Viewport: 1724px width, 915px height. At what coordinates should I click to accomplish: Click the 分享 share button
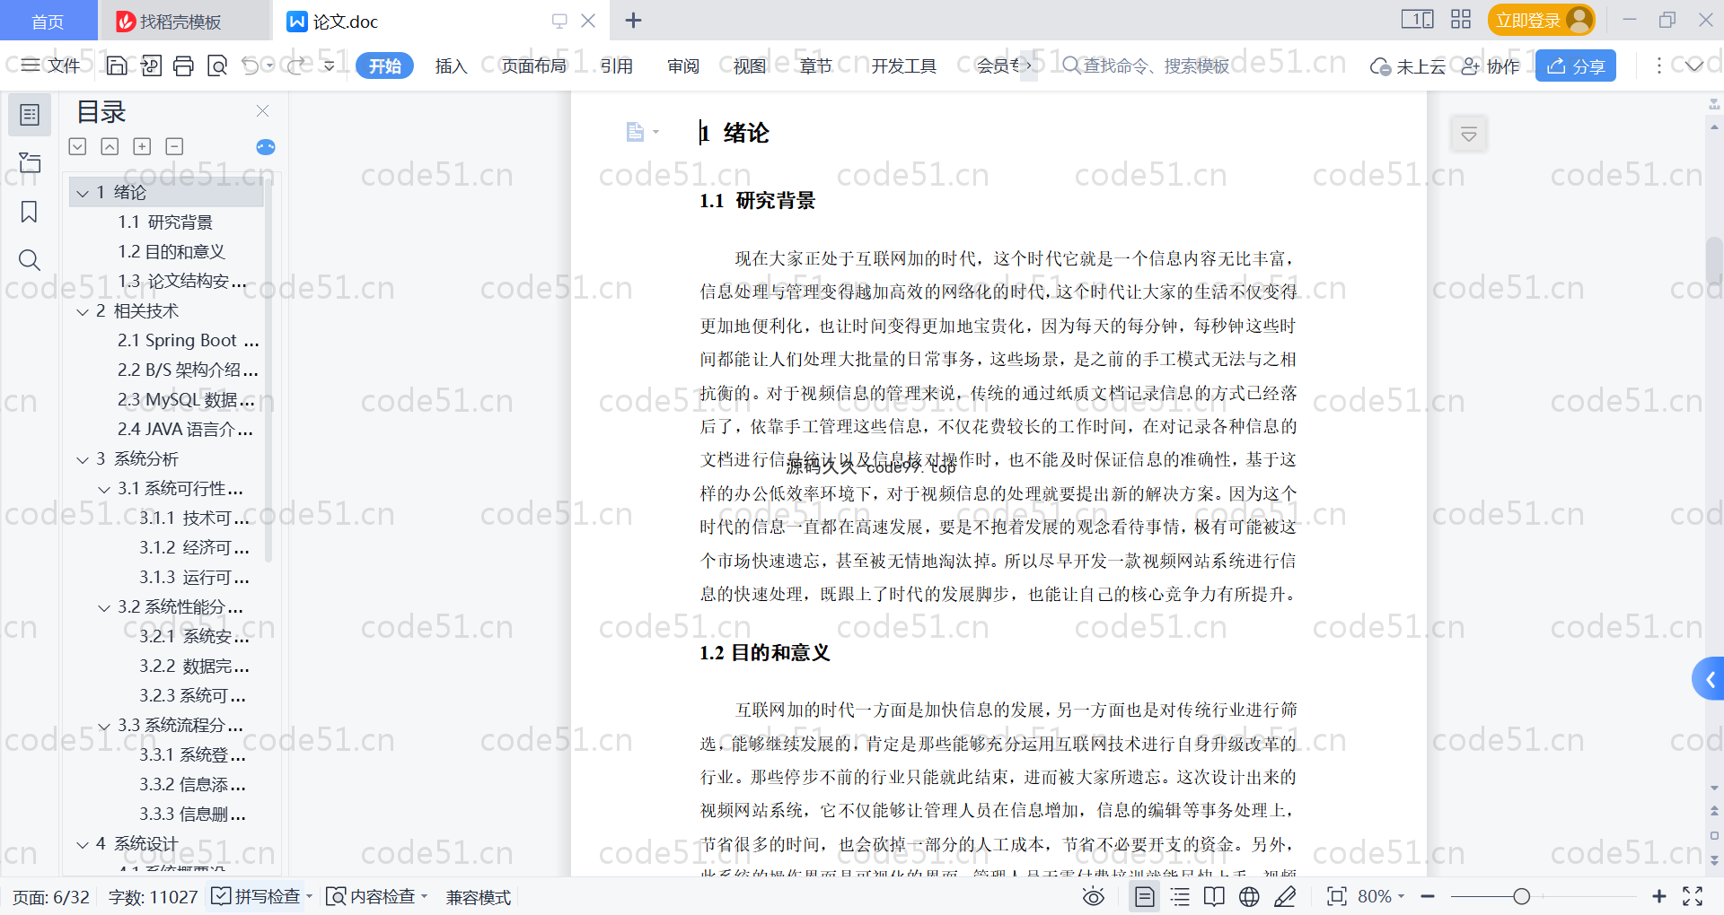click(x=1576, y=65)
